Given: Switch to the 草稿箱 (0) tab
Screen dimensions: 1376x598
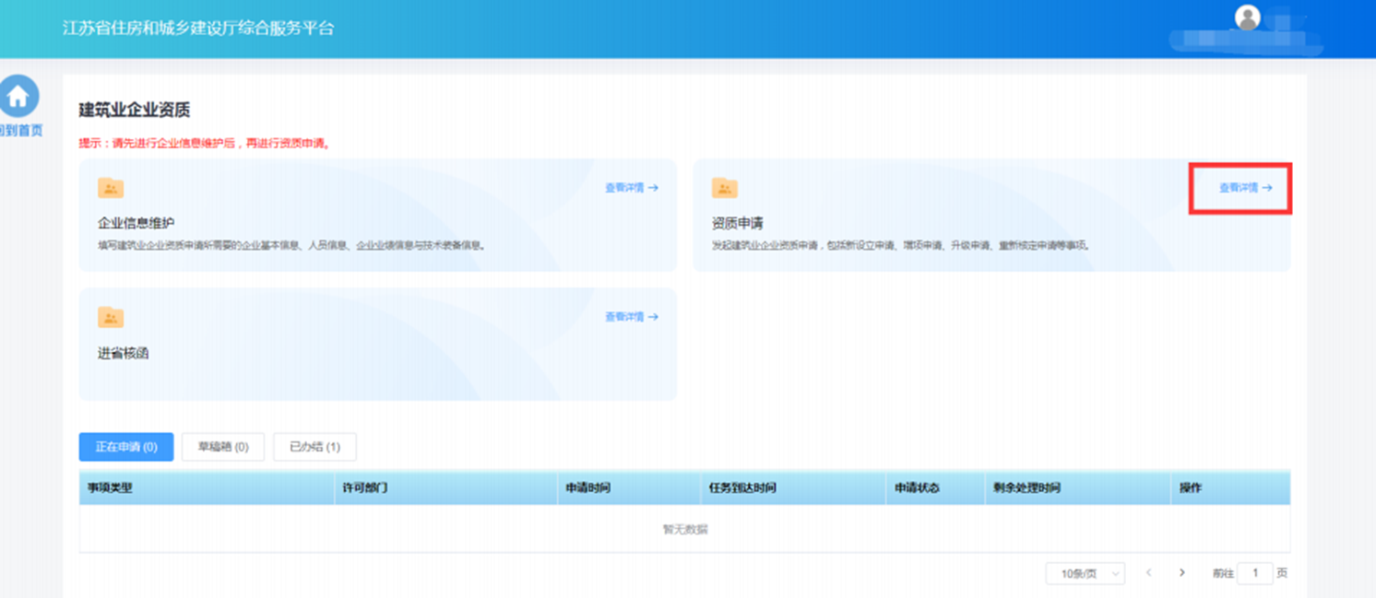Looking at the screenshot, I should click(x=223, y=447).
